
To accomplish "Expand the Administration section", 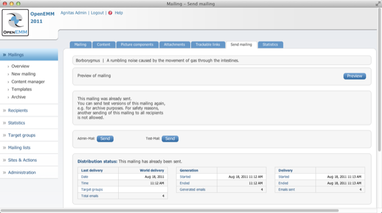I will pyautogui.click(x=22, y=173).
